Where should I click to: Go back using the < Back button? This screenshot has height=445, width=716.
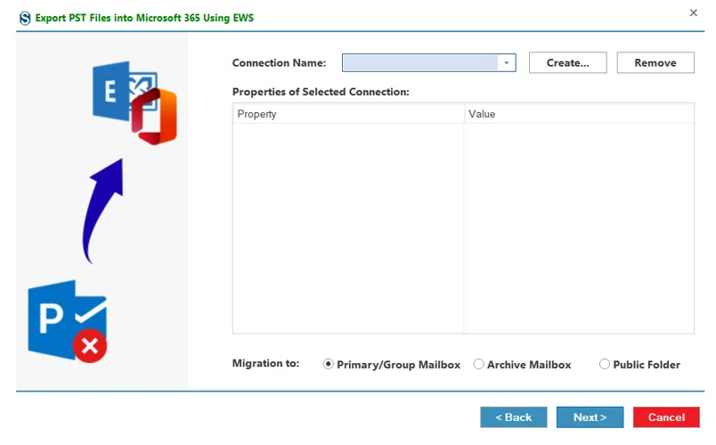click(514, 417)
